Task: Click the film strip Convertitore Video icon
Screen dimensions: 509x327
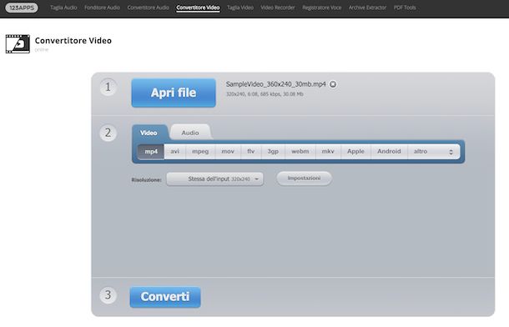Action: pos(18,43)
